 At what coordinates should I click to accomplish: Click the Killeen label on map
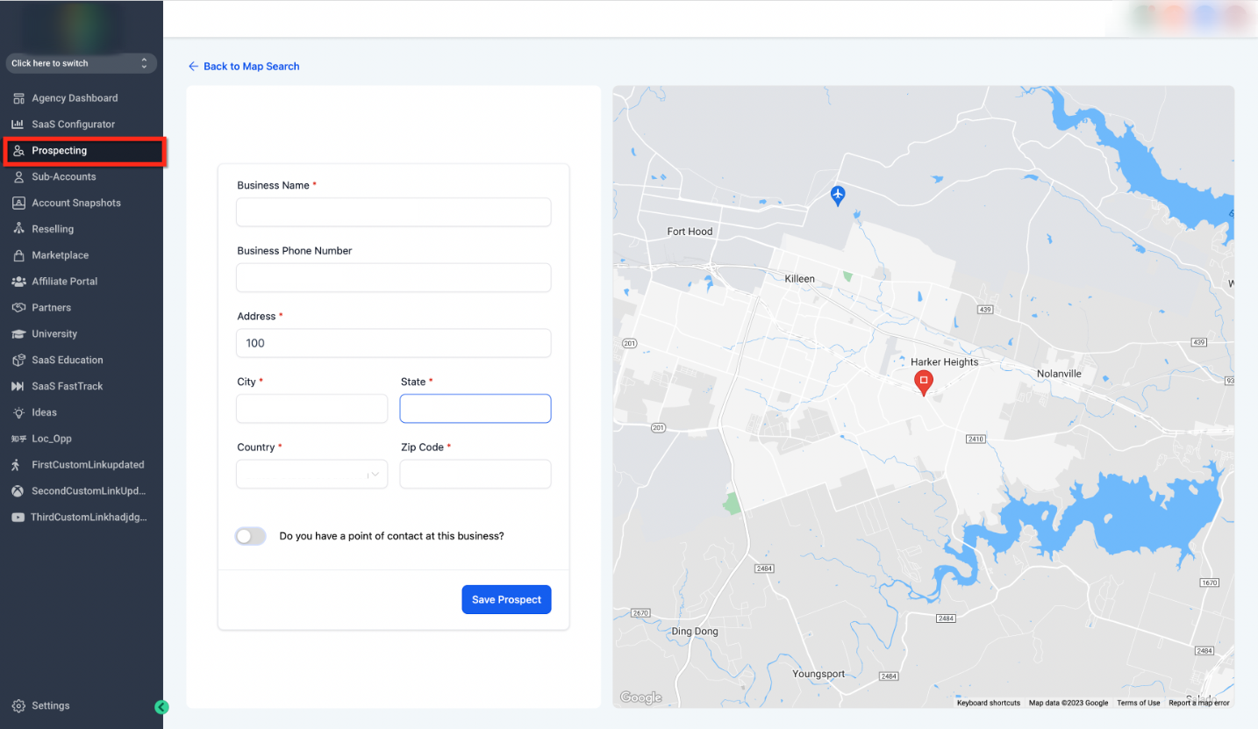click(x=799, y=279)
